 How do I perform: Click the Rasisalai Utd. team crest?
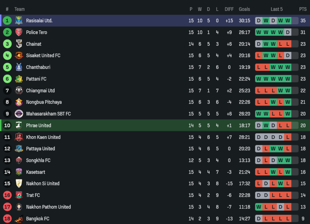[19, 21]
